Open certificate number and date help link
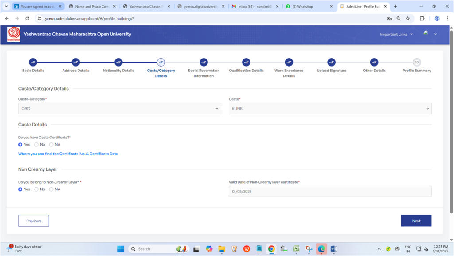This screenshot has width=454, height=256. pos(68,154)
